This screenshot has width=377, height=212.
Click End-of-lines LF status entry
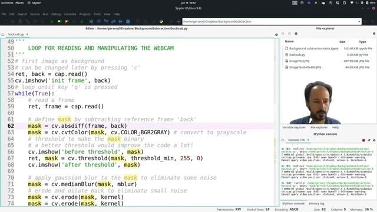click(x=258, y=210)
